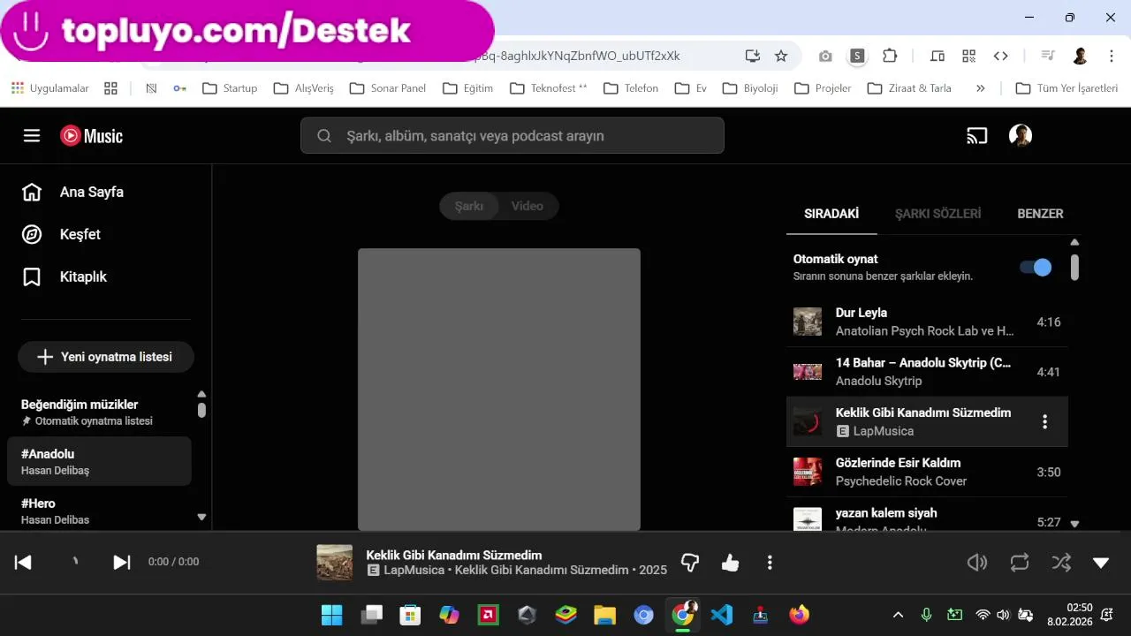The image size is (1131, 636).
Task: Open player bar more options menu
Action: tap(770, 563)
